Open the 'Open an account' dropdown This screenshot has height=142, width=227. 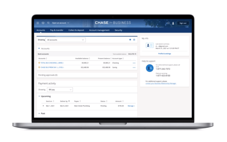[61, 23]
